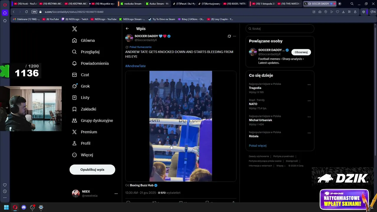
Task: Mute audio on SOCCER DADDY tab
Action: (310, 4)
